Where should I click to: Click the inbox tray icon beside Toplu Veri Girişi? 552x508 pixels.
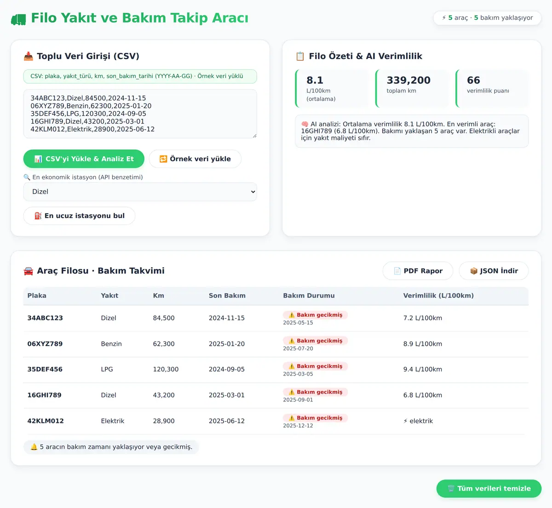(29, 57)
